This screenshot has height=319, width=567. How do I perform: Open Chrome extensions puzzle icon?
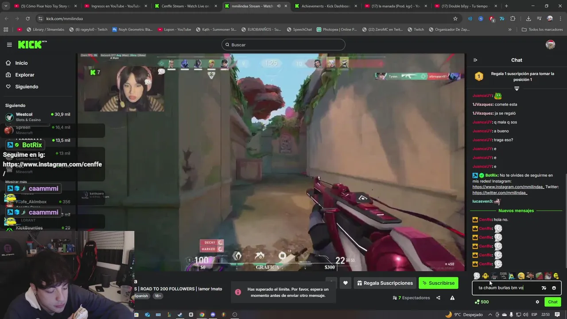coord(513,19)
